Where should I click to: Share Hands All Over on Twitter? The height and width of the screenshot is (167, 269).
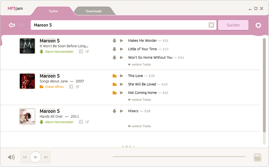click(87, 122)
